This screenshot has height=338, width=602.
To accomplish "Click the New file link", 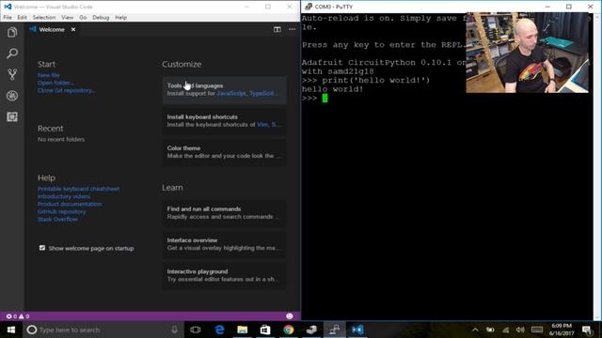I will [x=49, y=75].
